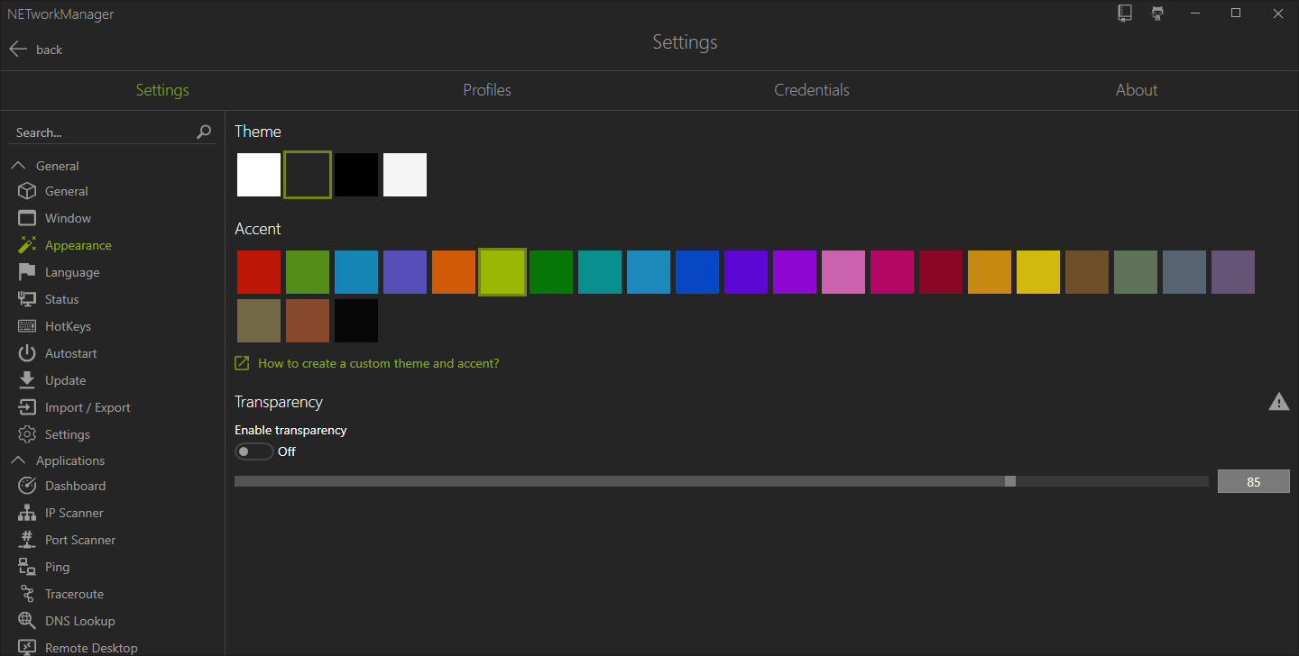This screenshot has width=1299, height=656.
Task: Toggle the Enable transparency switch
Action: [x=253, y=451]
